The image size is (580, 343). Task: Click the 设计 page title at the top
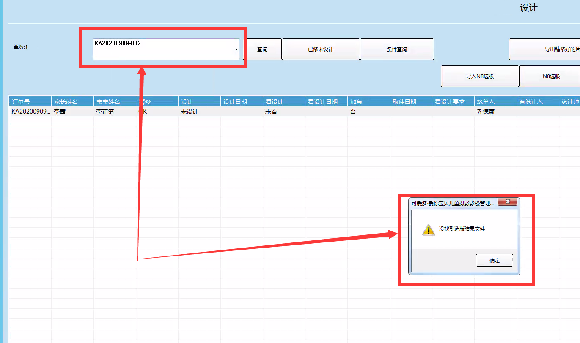point(529,8)
